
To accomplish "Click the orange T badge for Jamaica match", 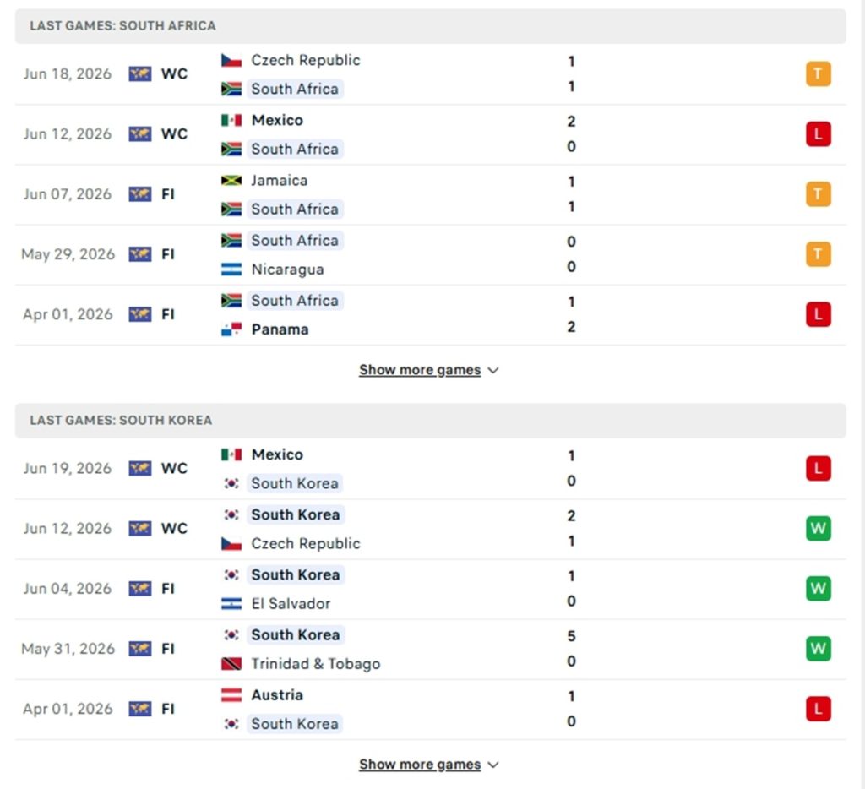I will 818,194.
